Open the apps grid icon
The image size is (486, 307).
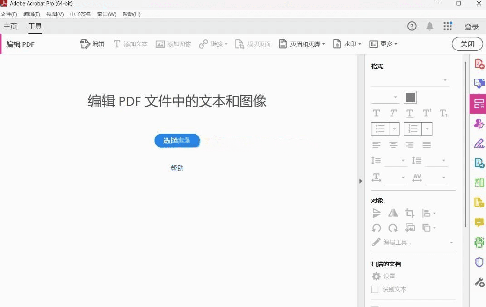click(448, 26)
